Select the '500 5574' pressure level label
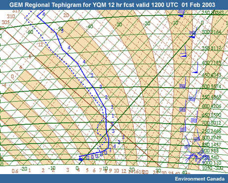The height and width of the screenshot is (183, 228). 212,87
